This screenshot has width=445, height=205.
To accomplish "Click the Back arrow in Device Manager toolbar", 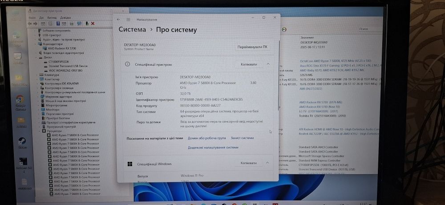I will tap(30, 24).
